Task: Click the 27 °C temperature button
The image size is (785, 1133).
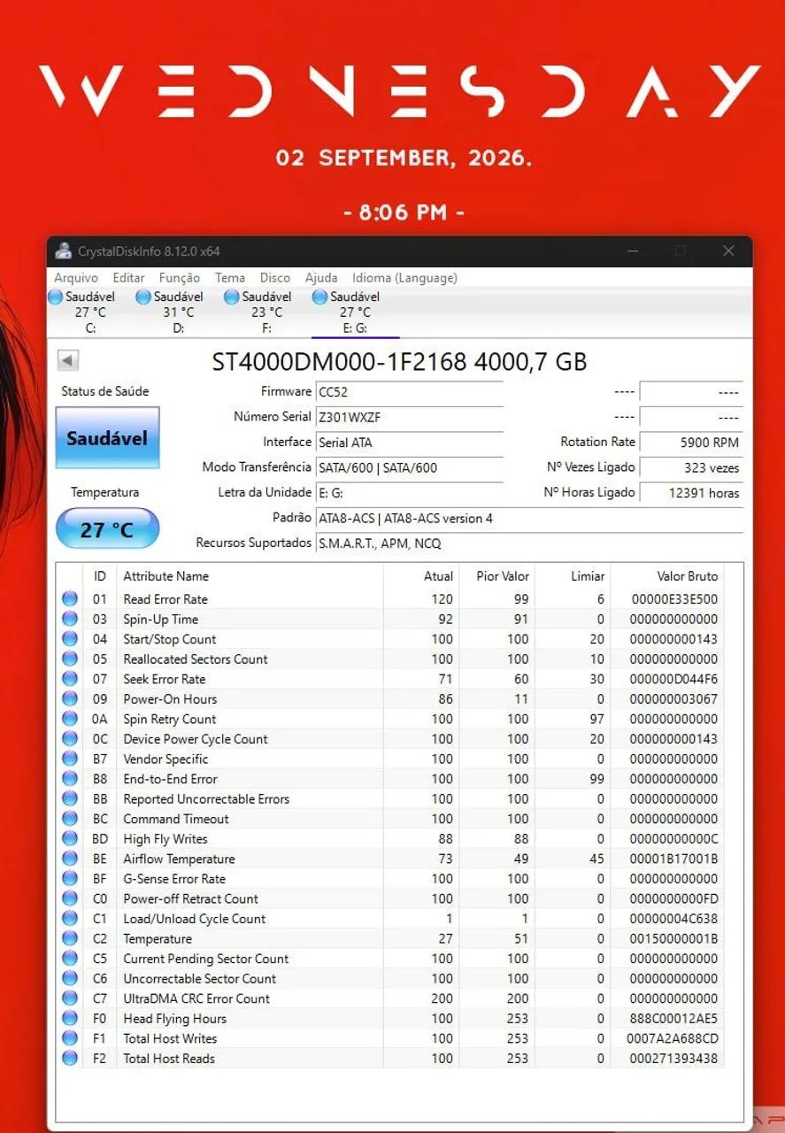Action: click(107, 529)
